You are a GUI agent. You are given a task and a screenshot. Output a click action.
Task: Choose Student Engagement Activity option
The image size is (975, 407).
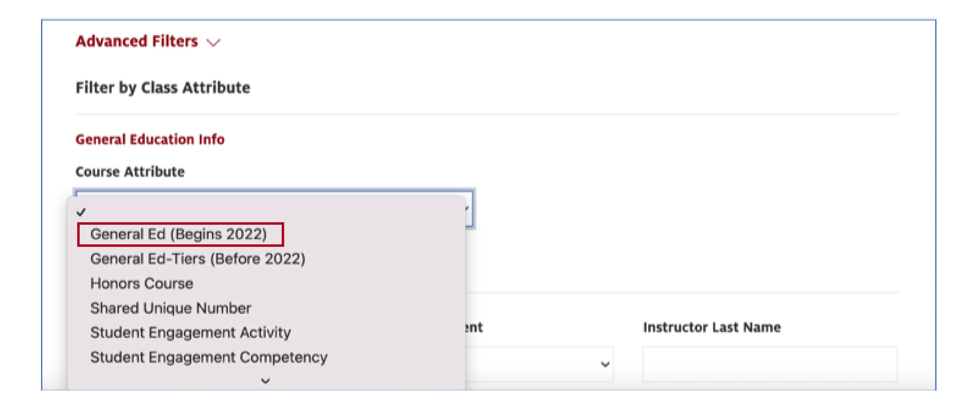tap(191, 333)
